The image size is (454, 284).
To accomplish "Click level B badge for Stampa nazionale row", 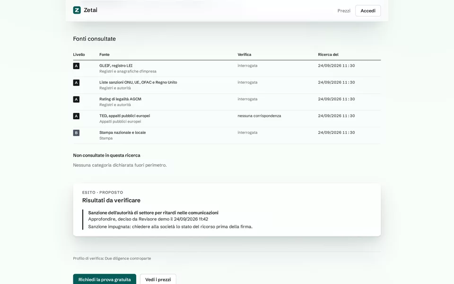I will point(76,133).
